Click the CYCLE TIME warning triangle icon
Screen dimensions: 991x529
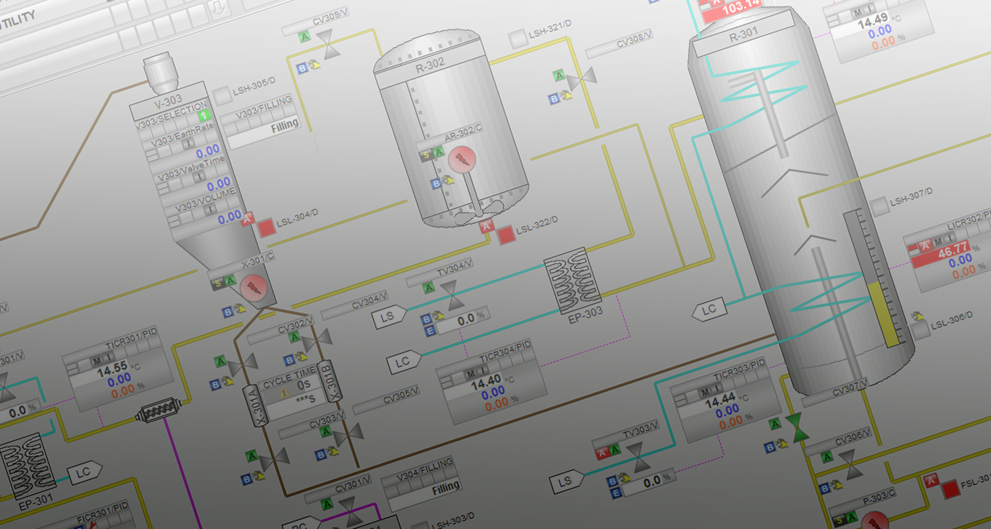pyautogui.click(x=283, y=394)
